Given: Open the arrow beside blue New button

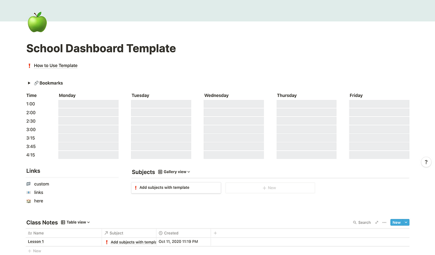Looking at the screenshot, I should pos(406,223).
